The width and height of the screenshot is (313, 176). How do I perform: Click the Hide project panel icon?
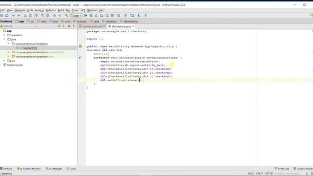(74, 26)
